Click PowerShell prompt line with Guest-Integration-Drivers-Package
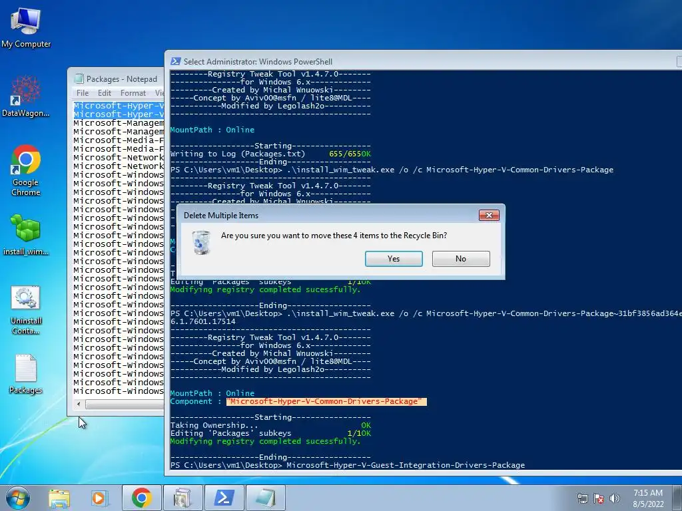 tap(348, 465)
